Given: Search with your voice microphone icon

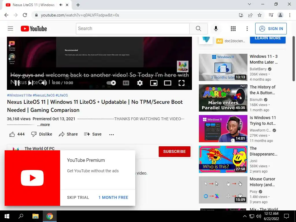Looking at the screenshot, I should click(216, 29).
